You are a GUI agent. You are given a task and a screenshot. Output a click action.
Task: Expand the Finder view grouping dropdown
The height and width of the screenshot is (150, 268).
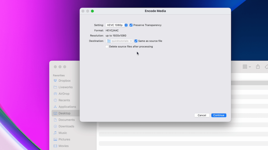247,67
